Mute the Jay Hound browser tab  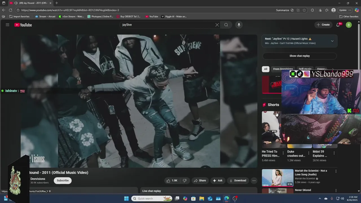[16, 3]
